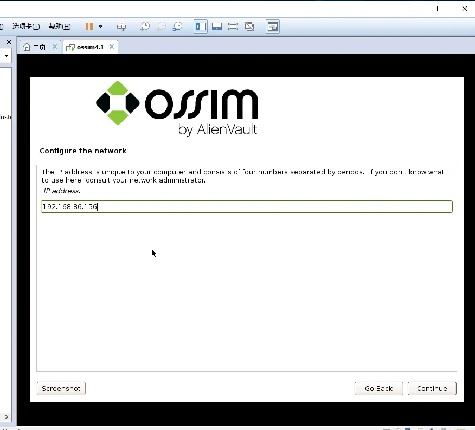The image size is (475, 430).
Task: Revert to the previous snapshot
Action: [x=161, y=27]
